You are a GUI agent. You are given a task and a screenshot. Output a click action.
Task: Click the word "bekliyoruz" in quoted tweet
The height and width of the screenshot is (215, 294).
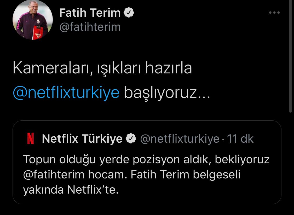coord(242,160)
